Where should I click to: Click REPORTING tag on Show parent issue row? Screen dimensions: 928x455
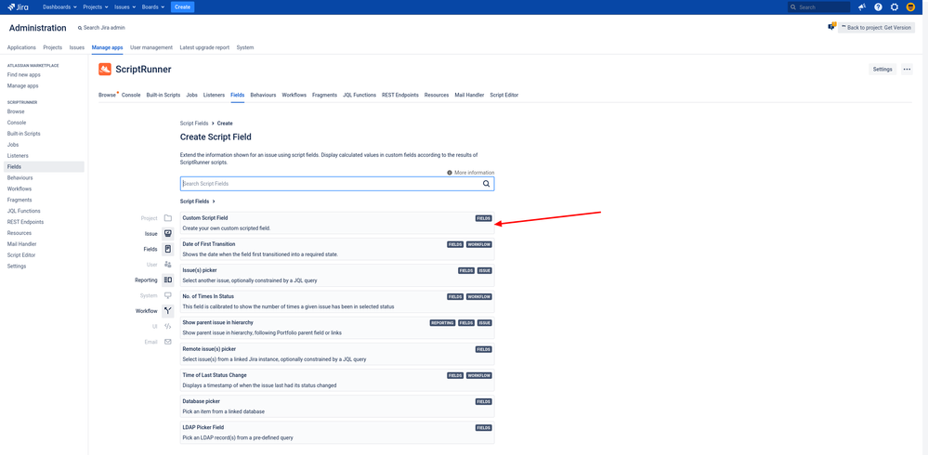443,323
